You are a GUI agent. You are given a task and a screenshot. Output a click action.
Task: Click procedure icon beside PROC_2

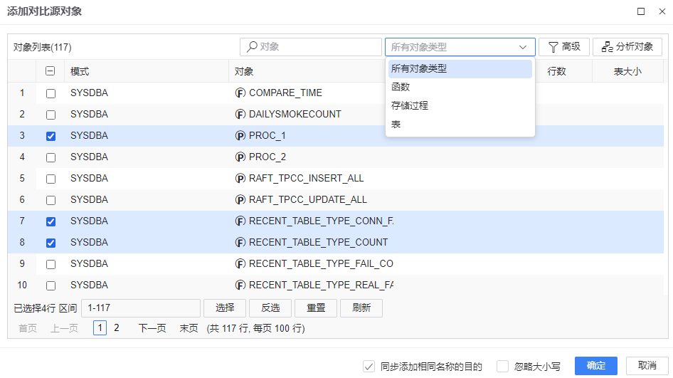click(240, 157)
